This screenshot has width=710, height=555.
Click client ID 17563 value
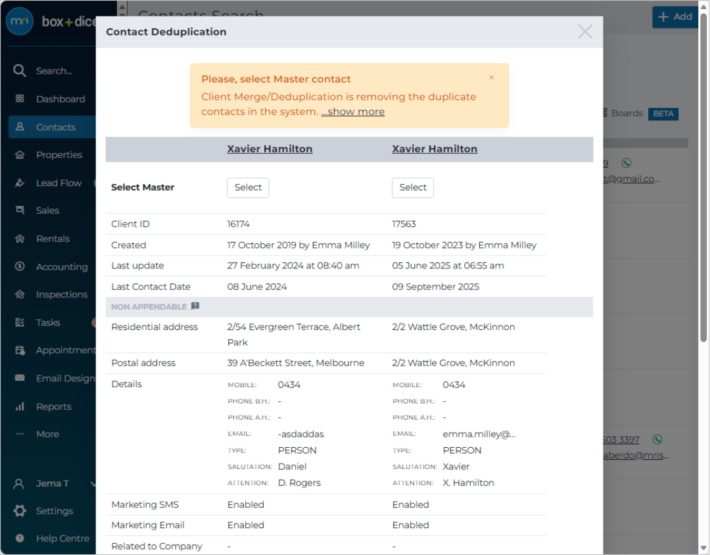click(x=404, y=224)
